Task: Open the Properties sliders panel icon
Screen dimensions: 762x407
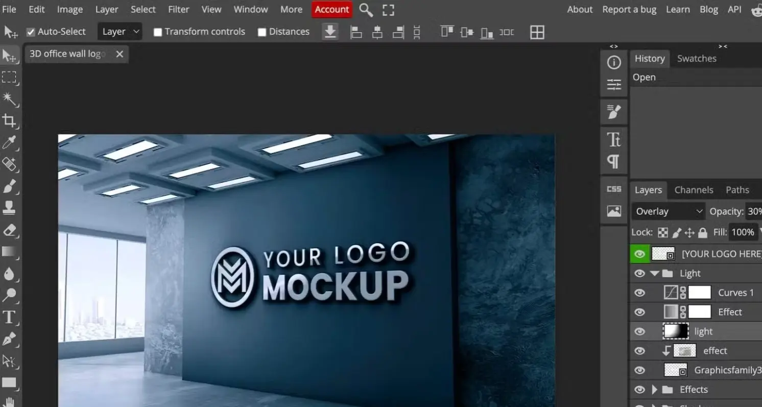Action: pos(614,85)
